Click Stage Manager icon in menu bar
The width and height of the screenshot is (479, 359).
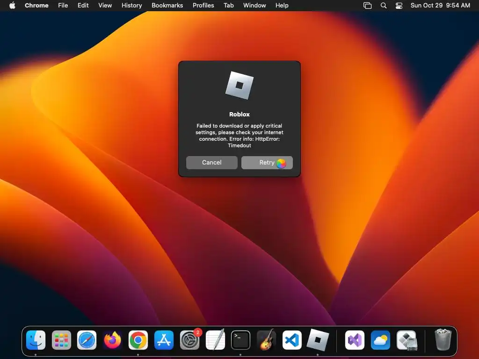[368, 6]
